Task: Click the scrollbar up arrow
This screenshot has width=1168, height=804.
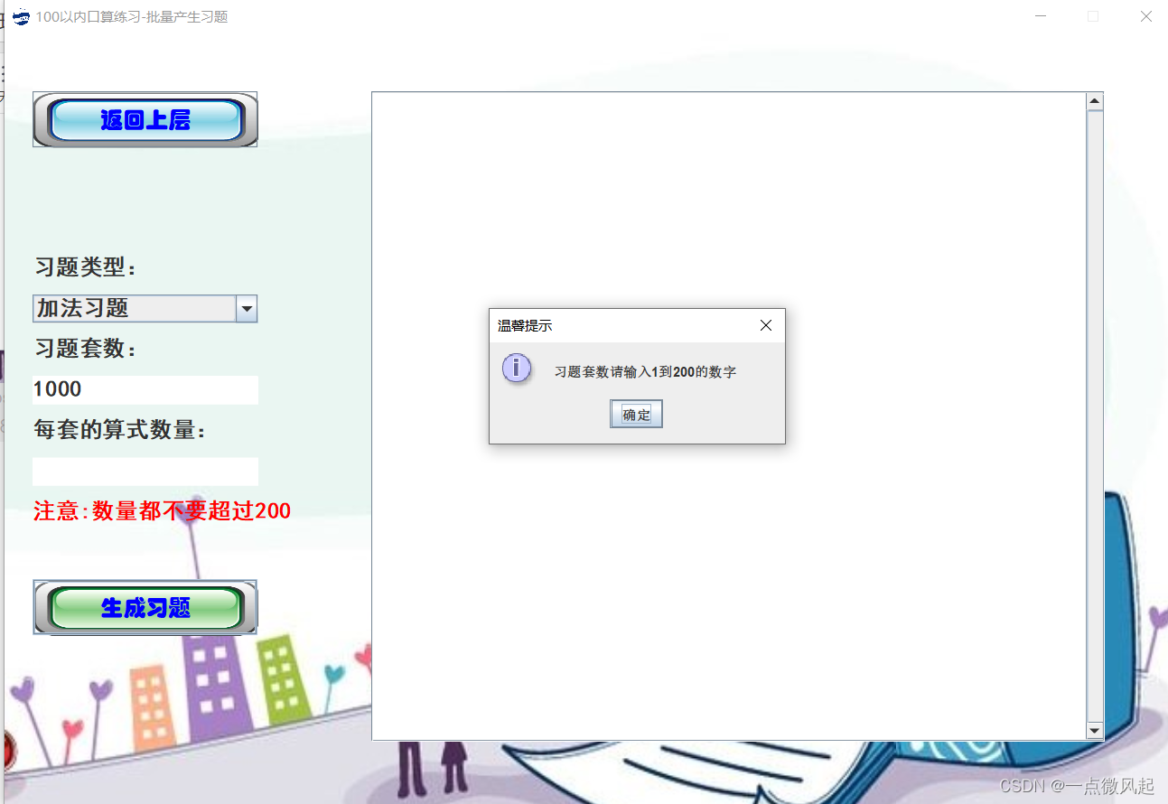Action: coord(1094,99)
